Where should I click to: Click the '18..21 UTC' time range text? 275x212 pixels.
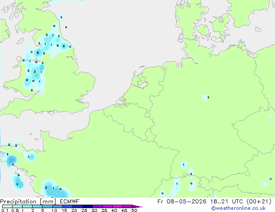226,202
